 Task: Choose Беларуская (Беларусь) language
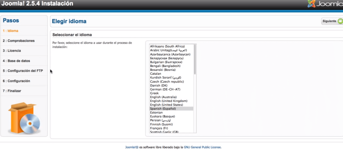click(171, 58)
